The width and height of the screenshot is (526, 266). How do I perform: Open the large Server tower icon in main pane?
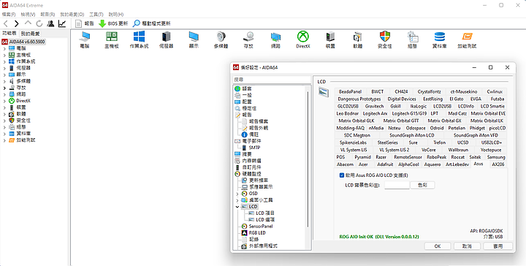coord(166,37)
